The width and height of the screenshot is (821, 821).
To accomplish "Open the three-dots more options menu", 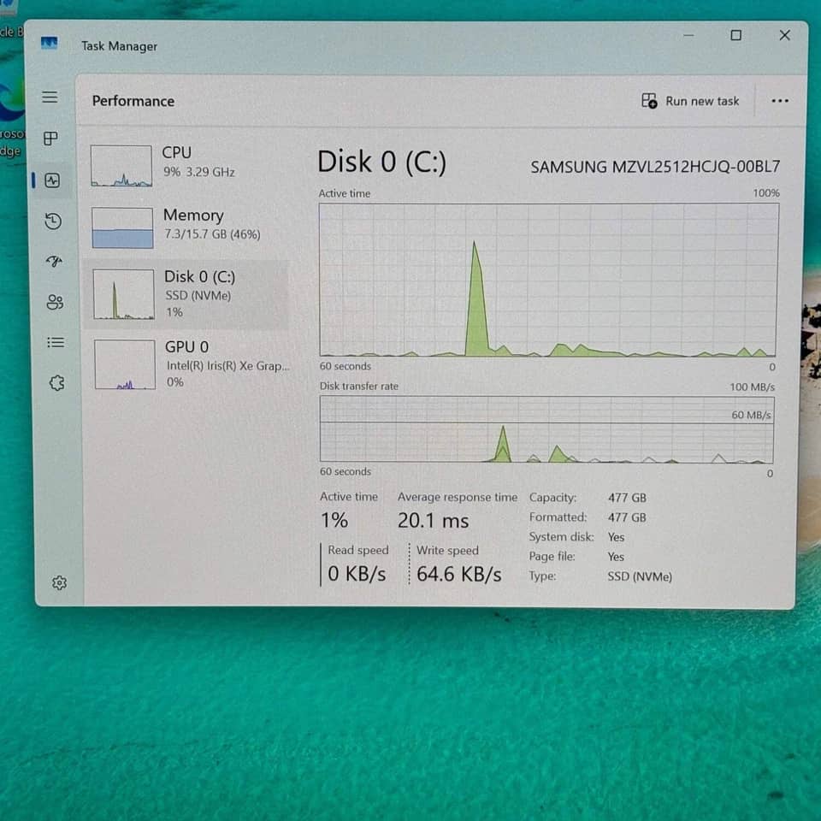I will tap(780, 101).
